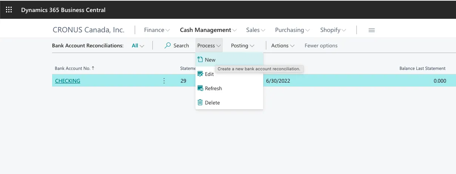This screenshot has height=174, width=456.
Task: Open the All views filter dropdown
Action: coord(138,45)
